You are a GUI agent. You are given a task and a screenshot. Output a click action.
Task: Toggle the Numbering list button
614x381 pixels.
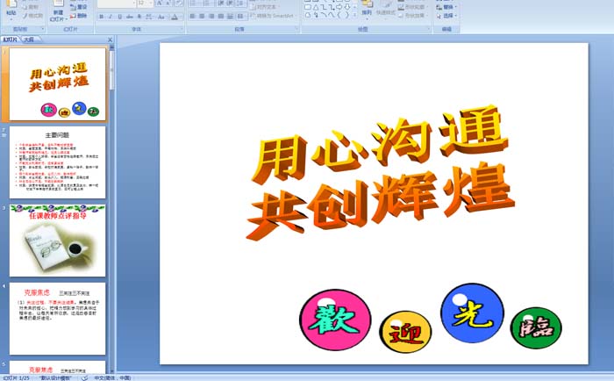pos(208,4)
